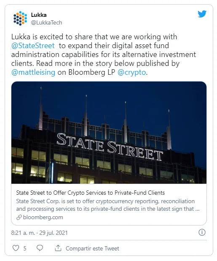217x261 pixels.
Task: Open the Lukka profile avatar
Action: (x=20, y=18)
